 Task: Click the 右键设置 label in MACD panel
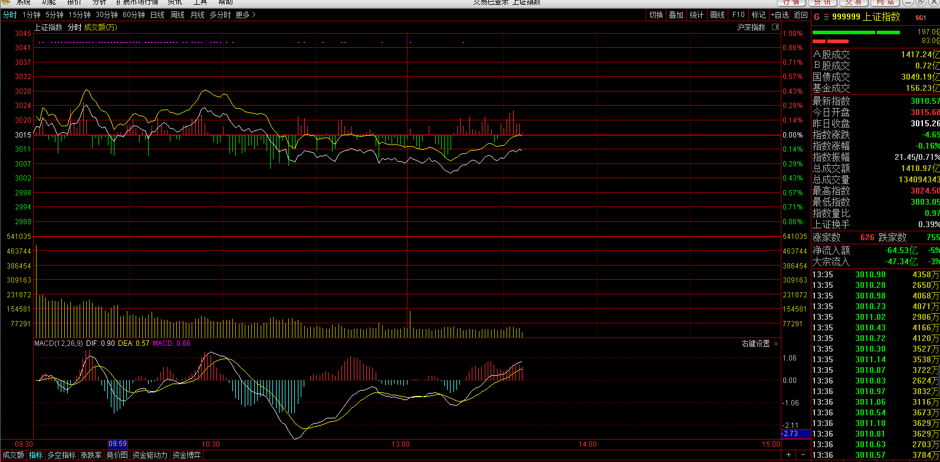(x=755, y=343)
